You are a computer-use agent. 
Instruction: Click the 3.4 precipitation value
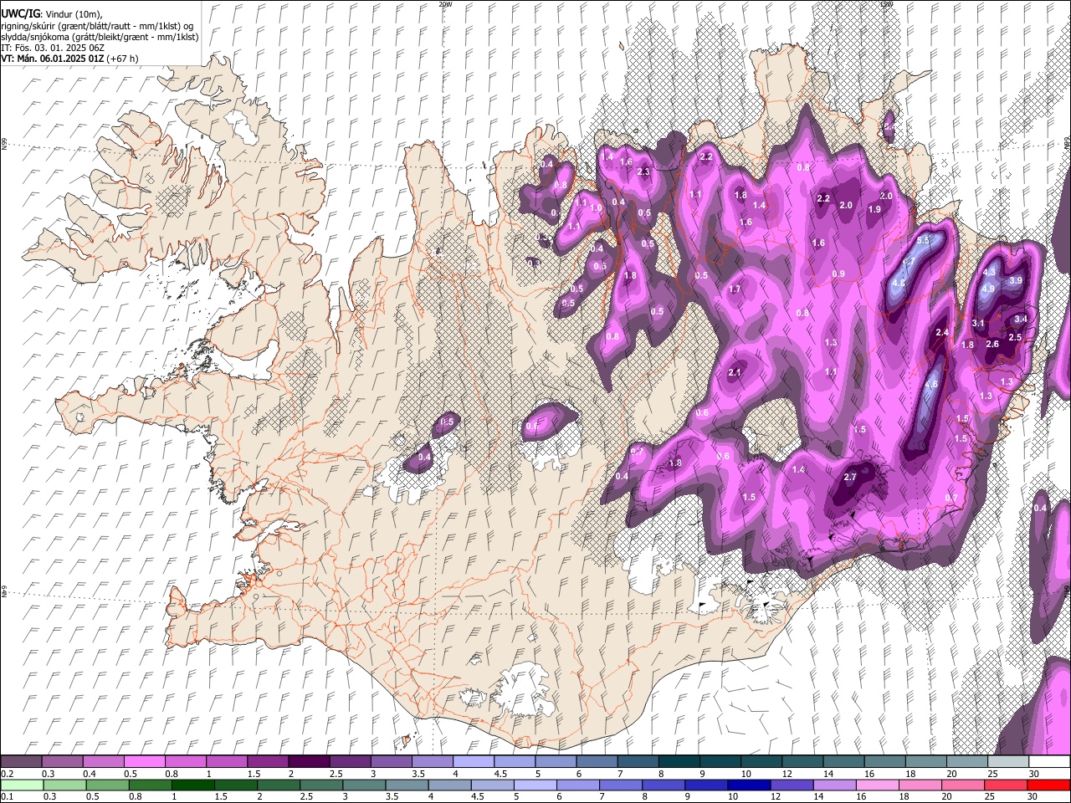tap(1021, 319)
